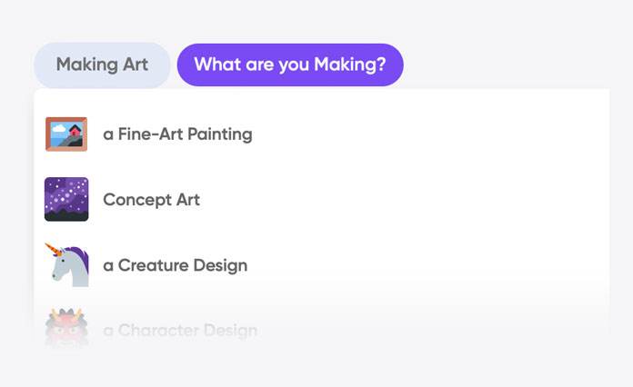The width and height of the screenshot is (633, 387).
Task: Open the "What are you Making?" dropdown
Action: 290,65
